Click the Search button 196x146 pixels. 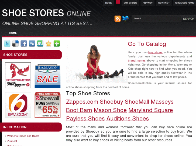188,19
